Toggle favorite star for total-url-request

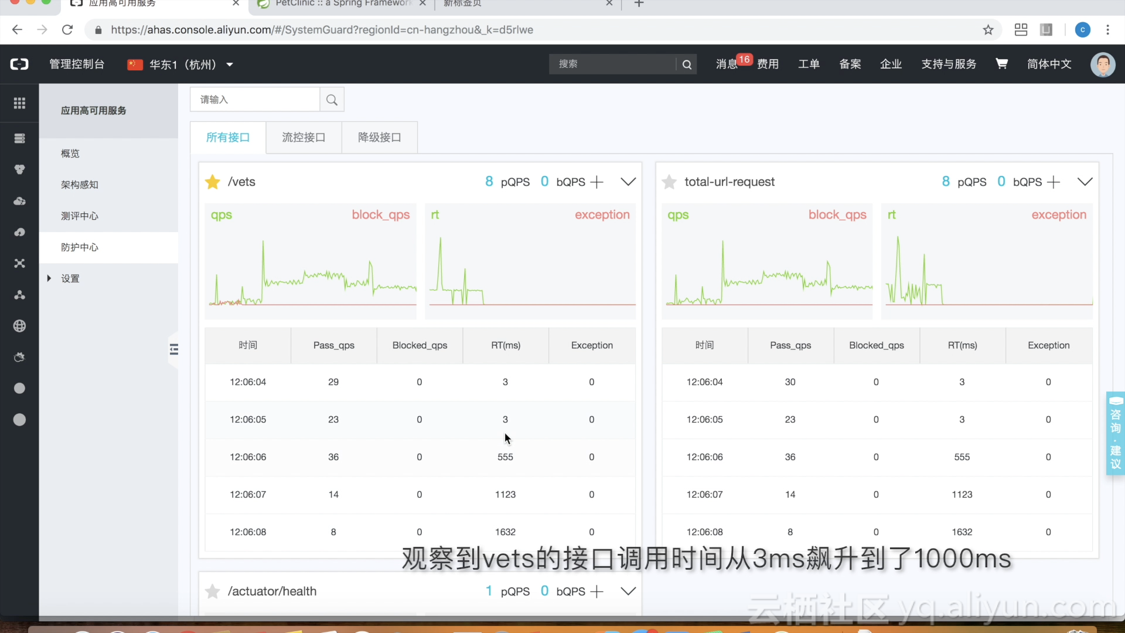pos(669,182)
